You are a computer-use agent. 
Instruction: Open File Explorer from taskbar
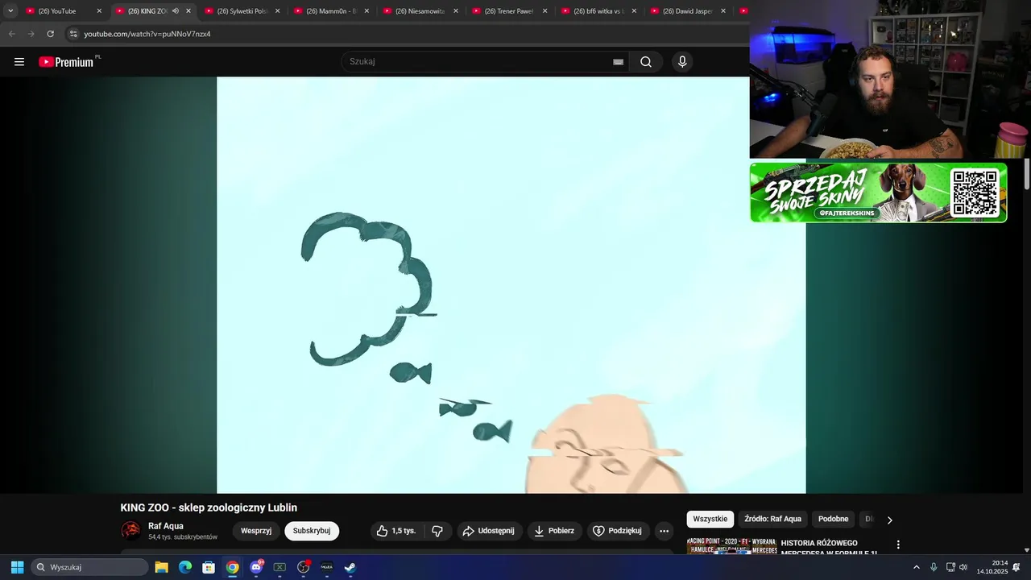[161, 567]
